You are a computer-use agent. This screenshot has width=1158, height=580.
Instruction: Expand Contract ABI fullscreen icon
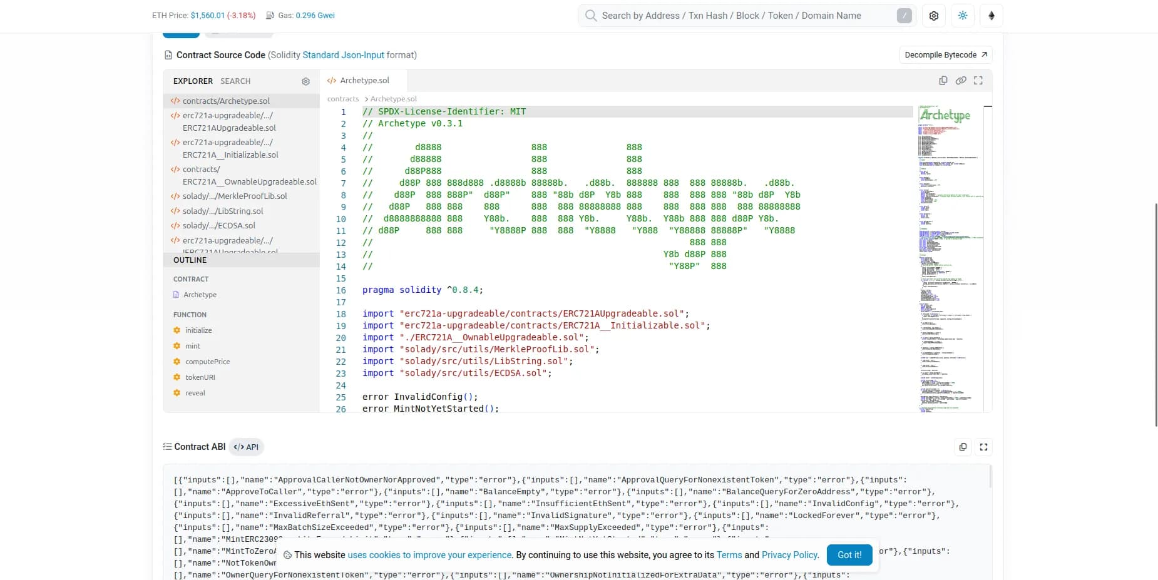pyautogui.click(x=983, y=447)
